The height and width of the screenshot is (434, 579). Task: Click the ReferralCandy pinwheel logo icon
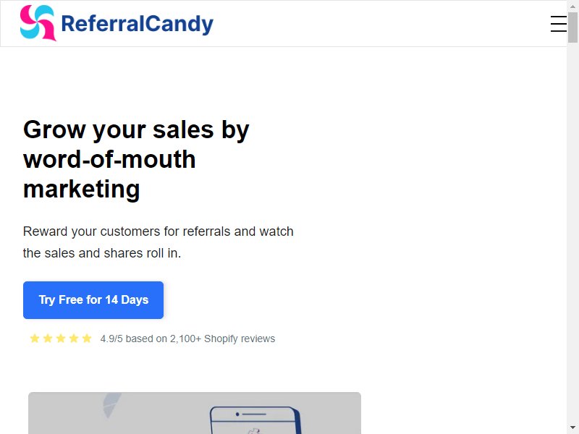[x=38, y=22]
